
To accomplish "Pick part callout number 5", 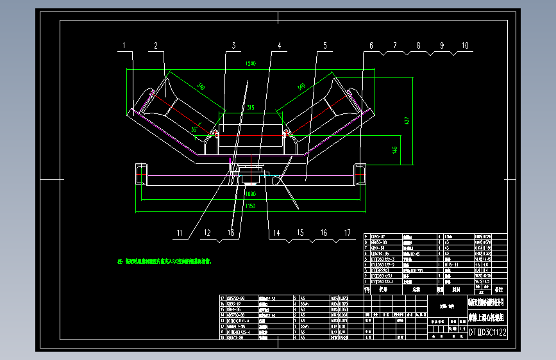I will (325, 45).
